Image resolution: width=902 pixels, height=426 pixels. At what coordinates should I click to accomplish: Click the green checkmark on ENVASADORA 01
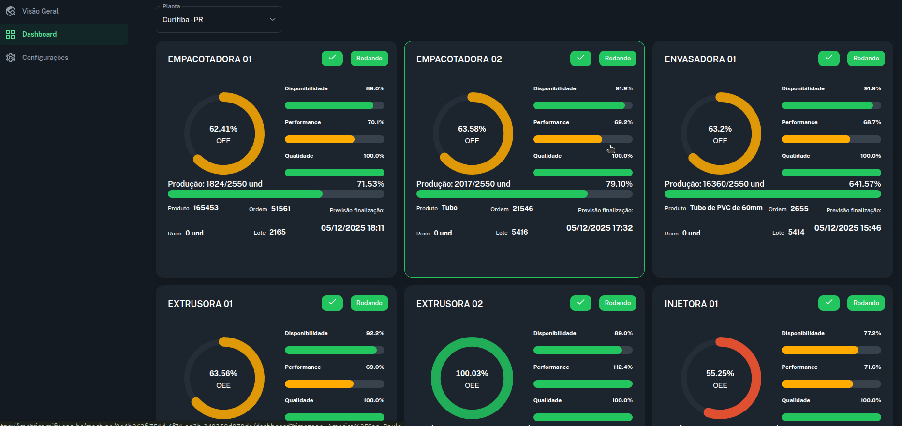coord(828,59)
